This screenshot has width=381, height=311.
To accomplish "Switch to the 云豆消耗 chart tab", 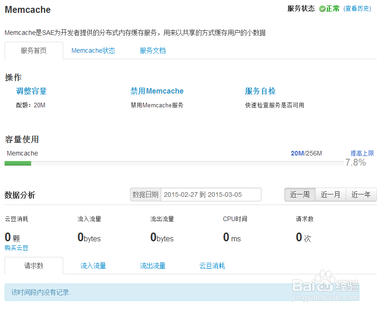I will 212,266.
